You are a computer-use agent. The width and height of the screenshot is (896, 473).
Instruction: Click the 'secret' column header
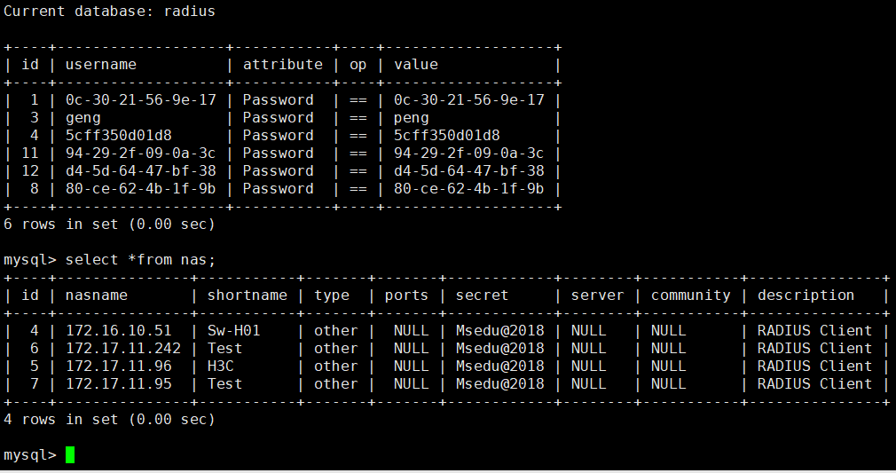pyautogui.click(x=482, y=295)
